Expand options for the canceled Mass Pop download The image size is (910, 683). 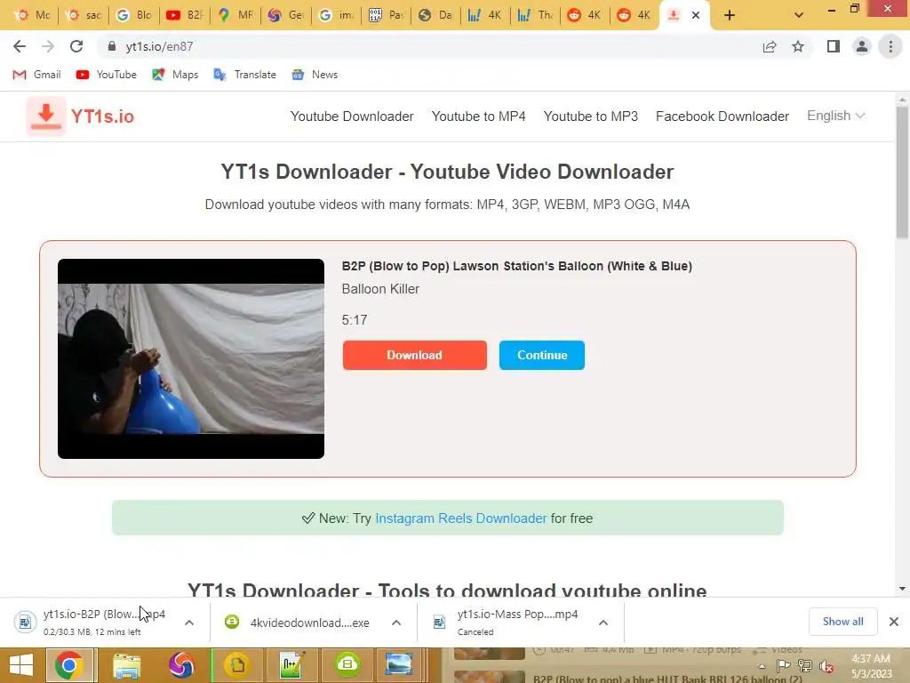[x=603, y=623]
